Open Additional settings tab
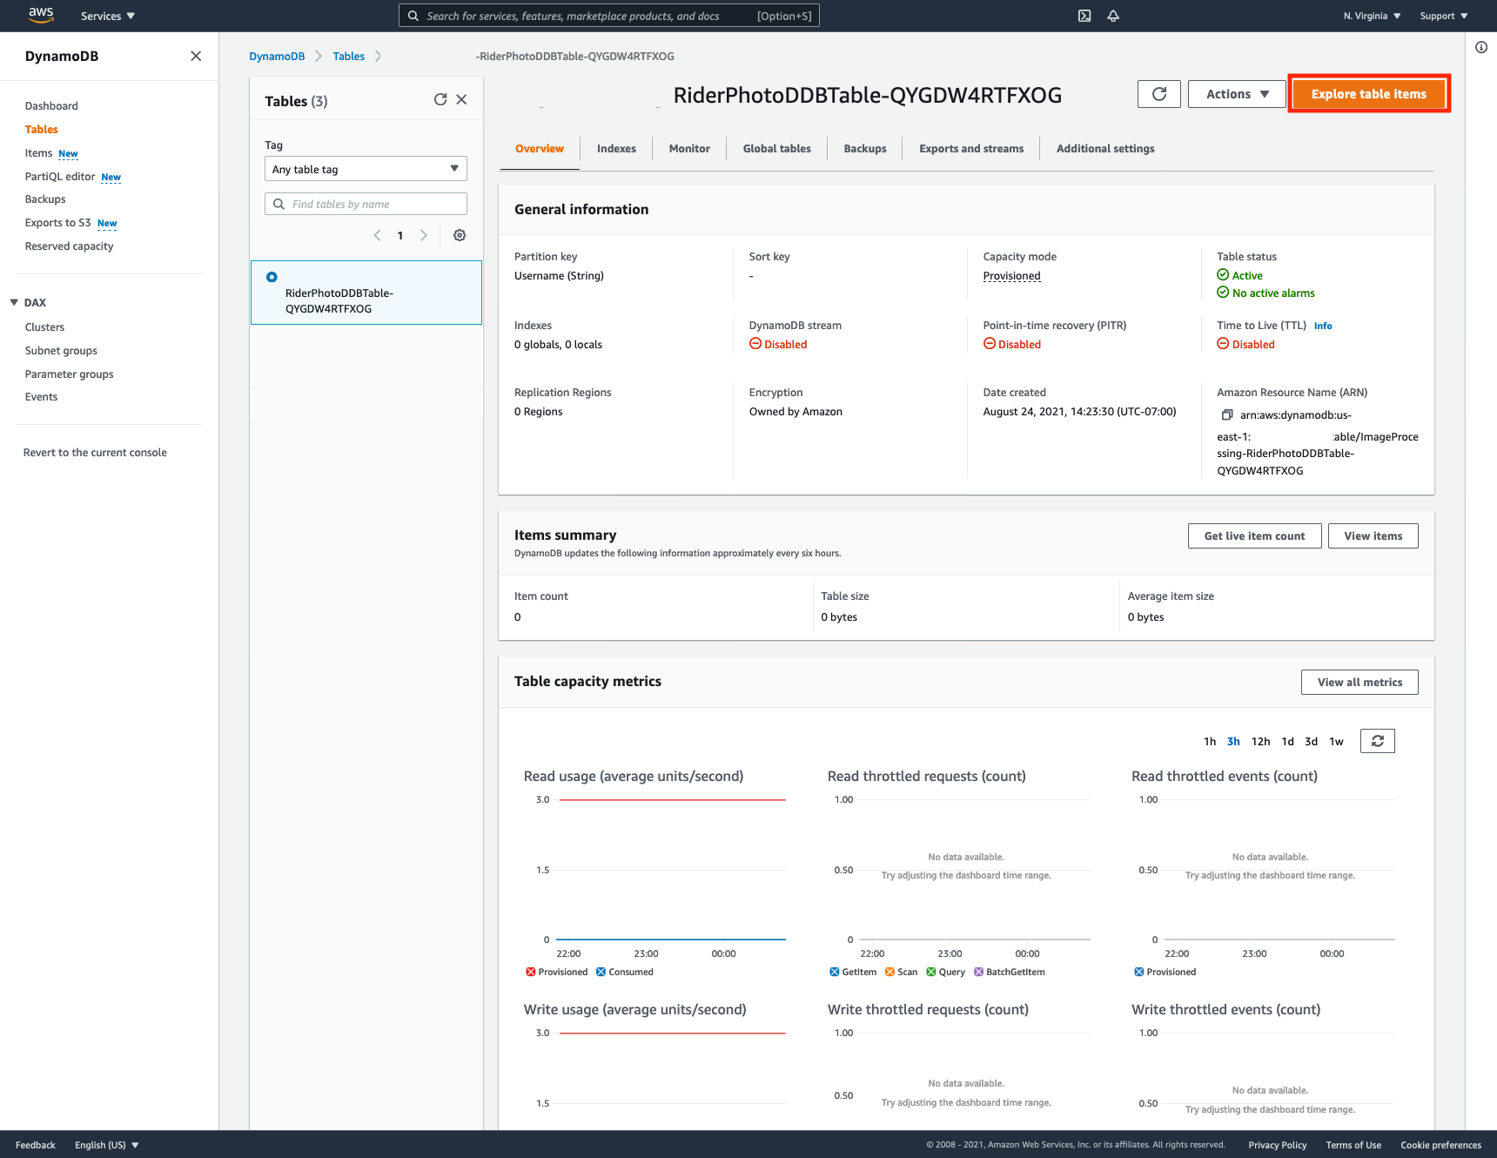The width and height of the screenshot is (1497, 1158). pos(1105,149)
